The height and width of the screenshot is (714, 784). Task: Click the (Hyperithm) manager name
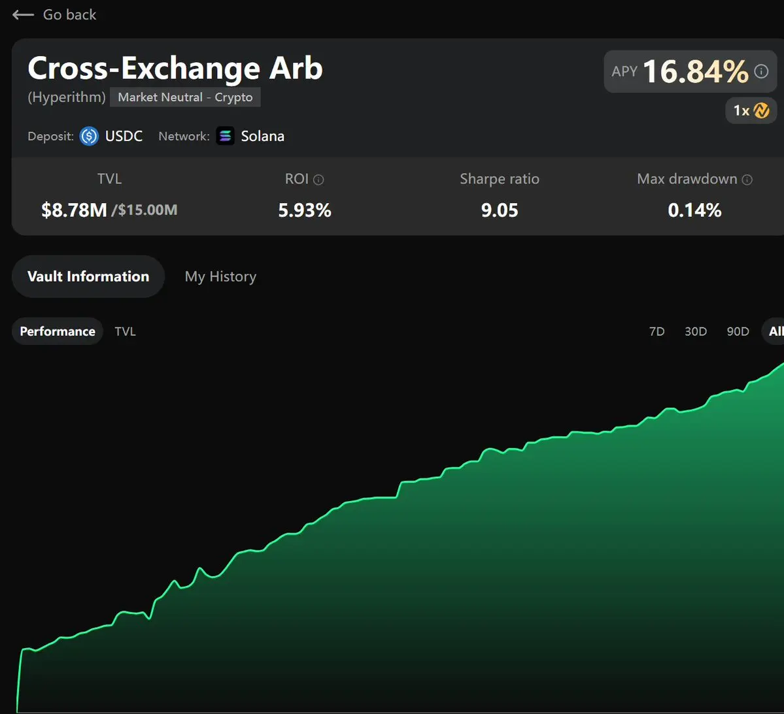pyautogui.click(x=67, y=97)
